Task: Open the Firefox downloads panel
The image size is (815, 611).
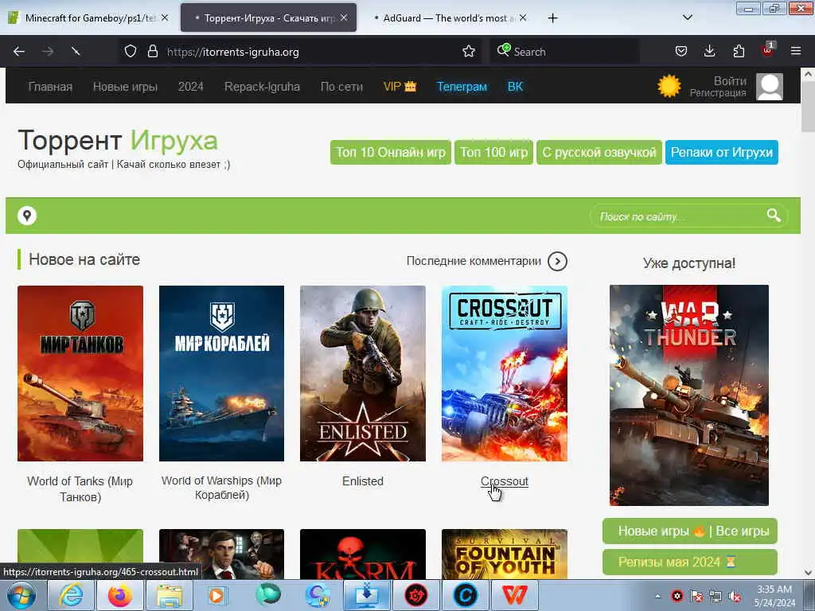Action: coord(709,52)
